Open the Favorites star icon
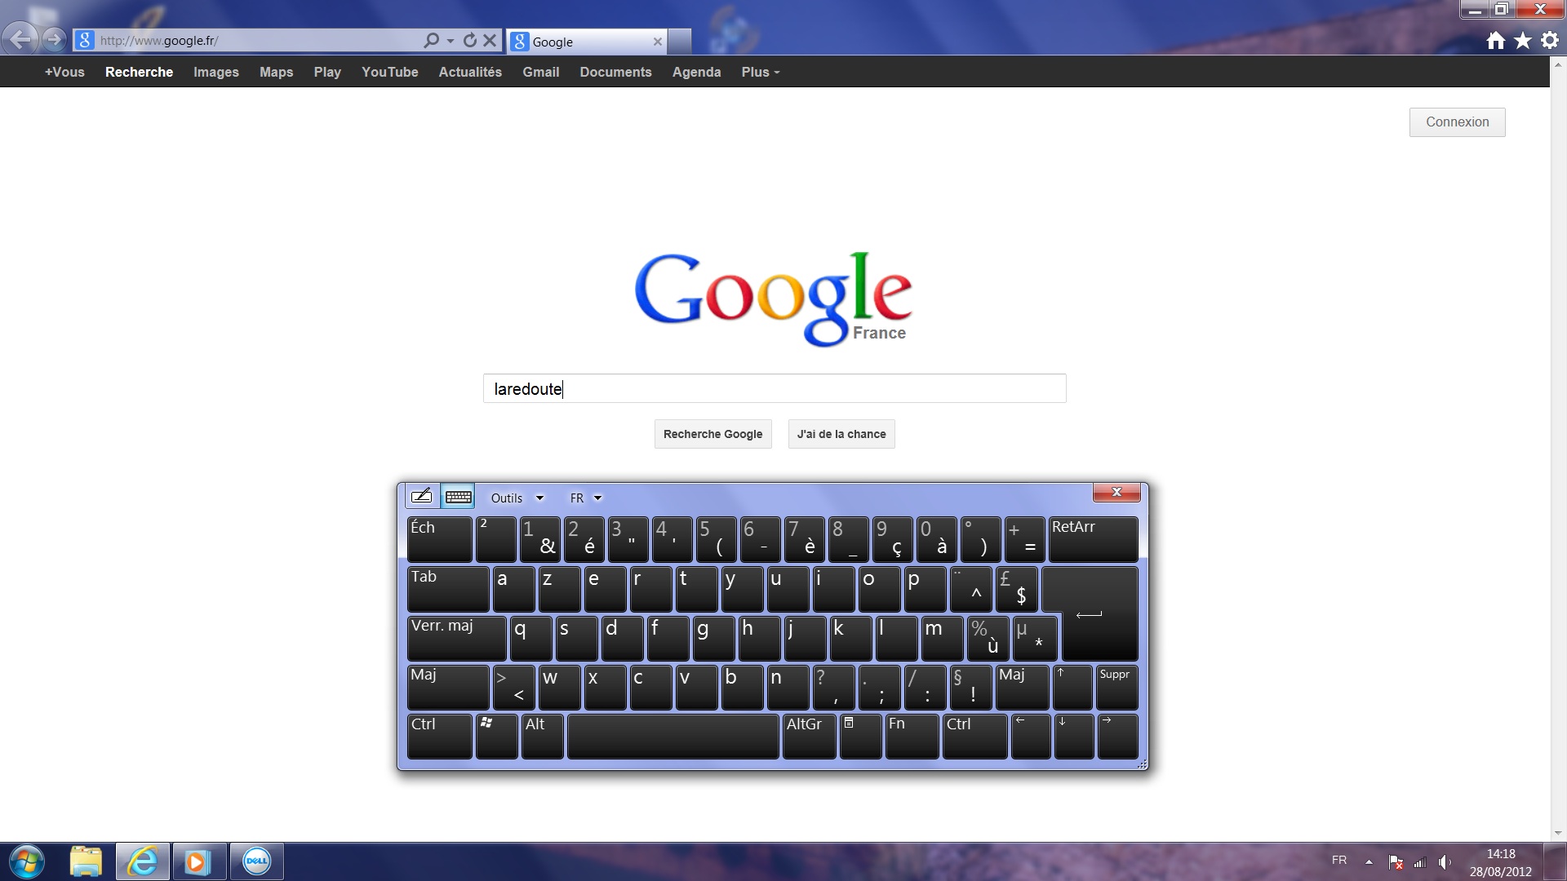The height and width of the screenshot is (881, 1567). coord(1523,41)
